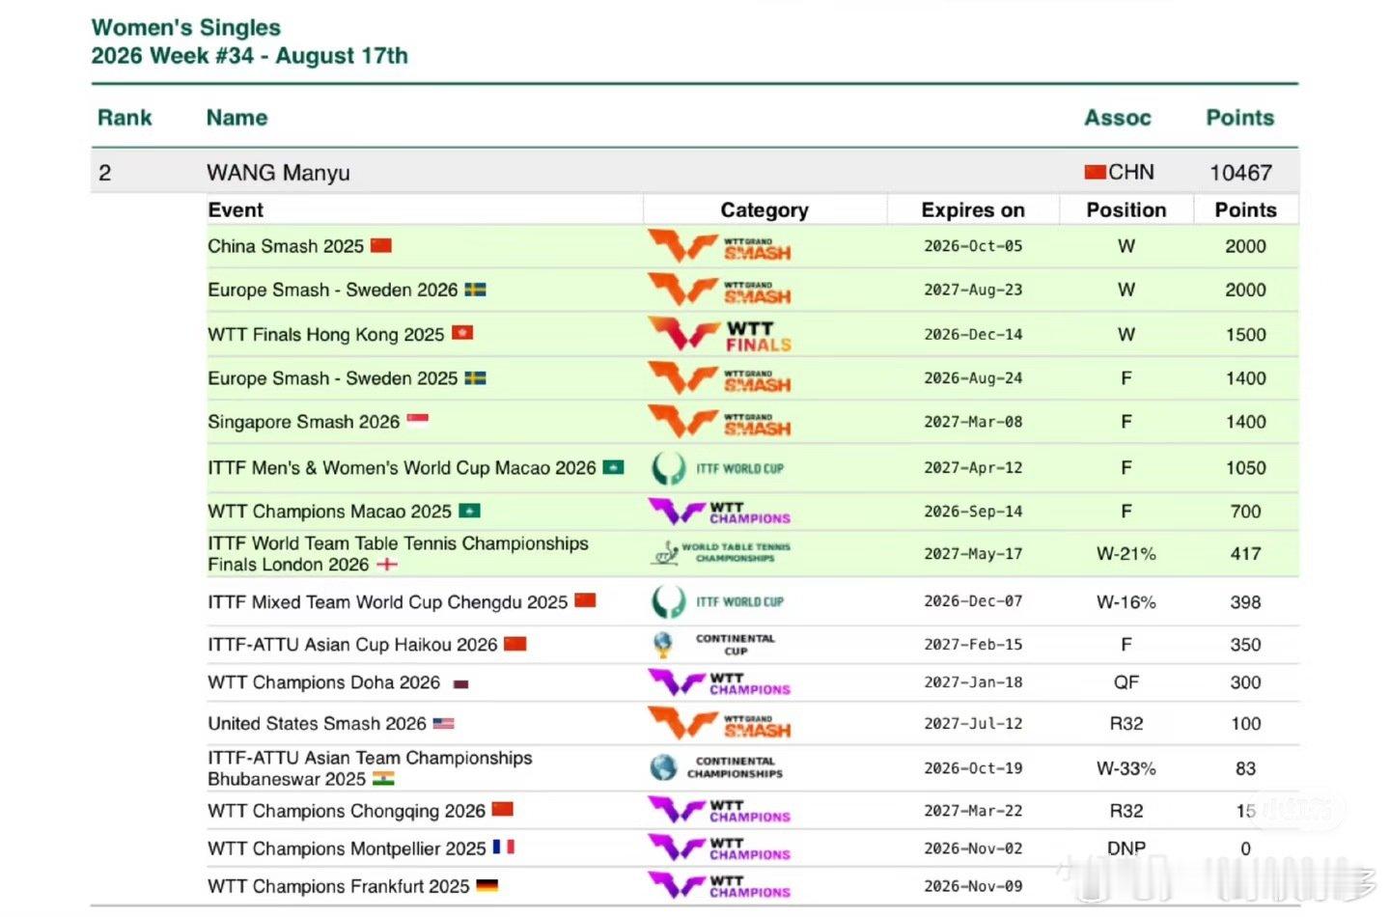
Task: Click Grand Smash logo in United States Smash row
Action: tap(719, 723)
